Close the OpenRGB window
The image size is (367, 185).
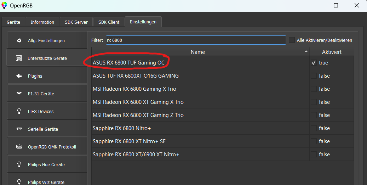click(356, 5)
